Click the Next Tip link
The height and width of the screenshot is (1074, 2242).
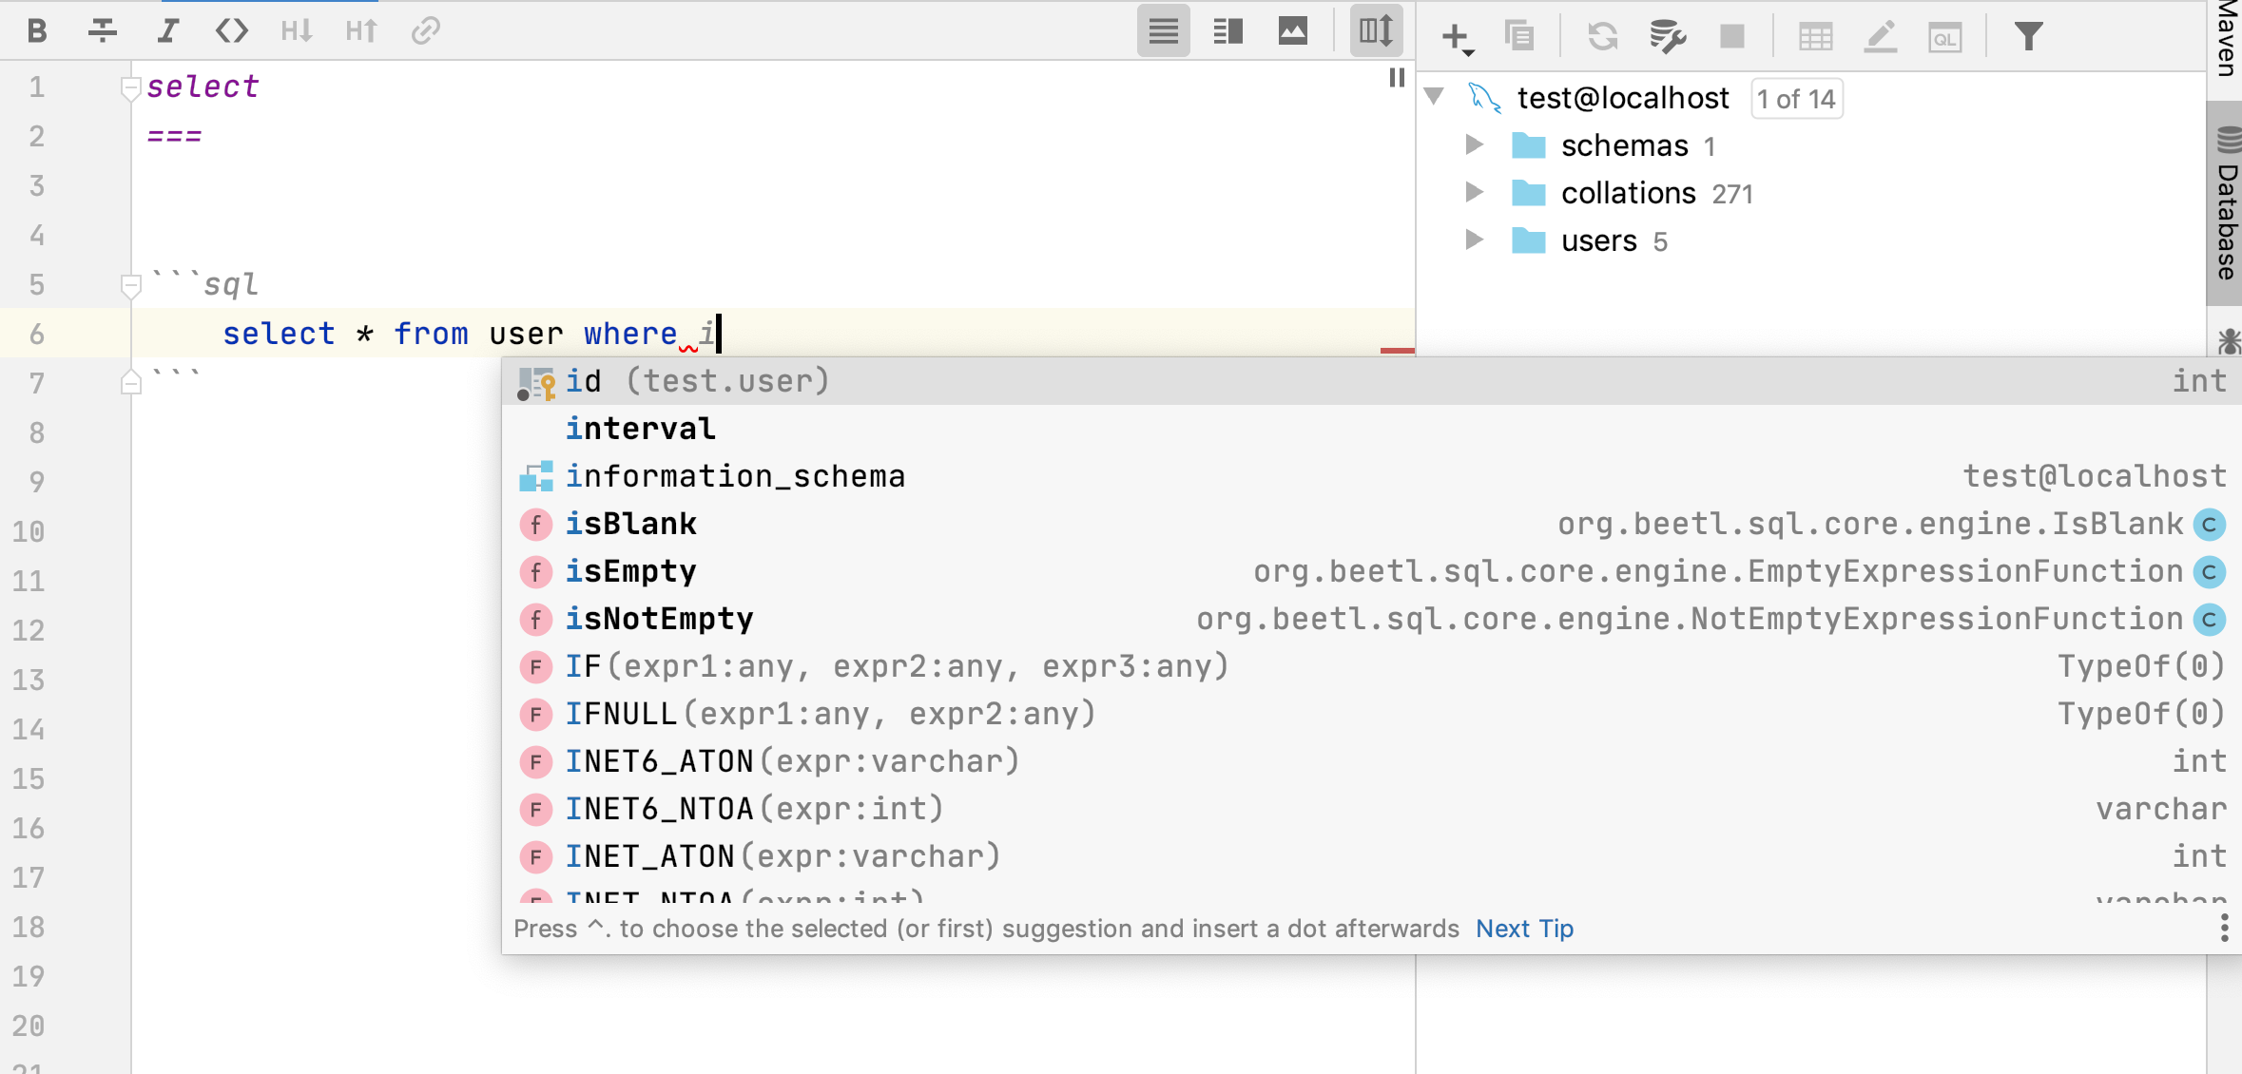click(1524, 929)
